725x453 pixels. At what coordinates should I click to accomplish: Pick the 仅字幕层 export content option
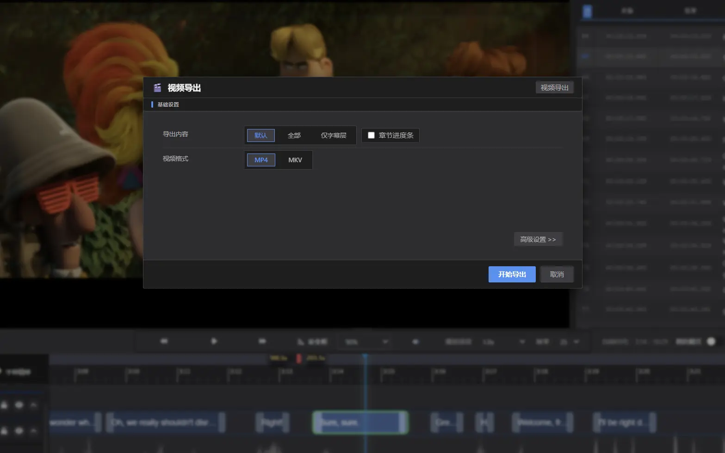click(x=334, y=135)
